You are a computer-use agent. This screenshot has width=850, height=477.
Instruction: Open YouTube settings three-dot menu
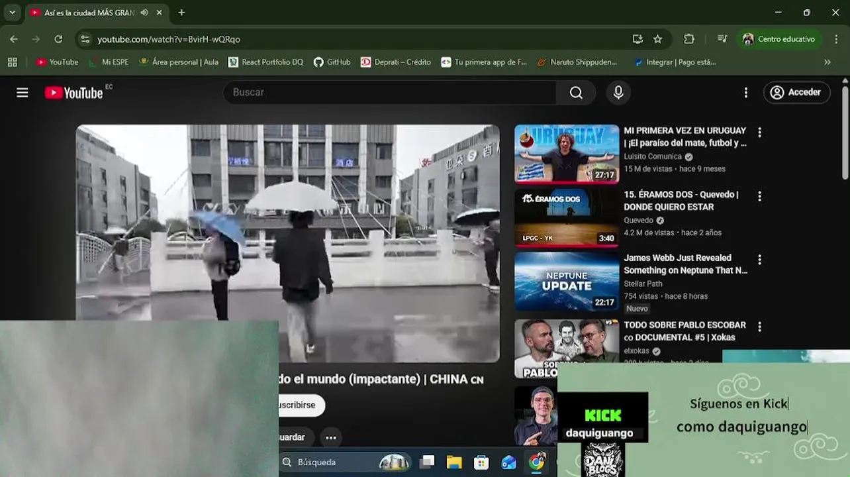(746, 93)
